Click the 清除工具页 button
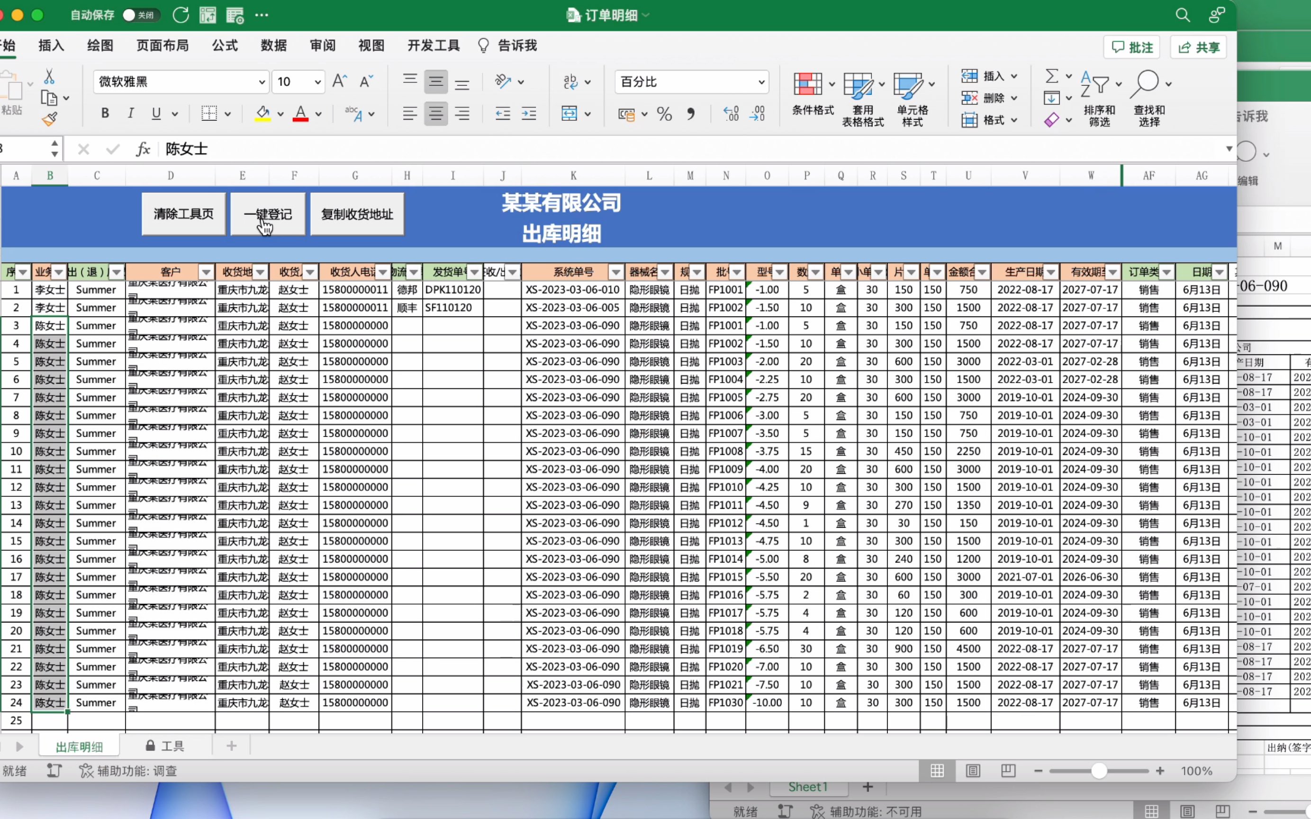 click(x=183, y=214)
